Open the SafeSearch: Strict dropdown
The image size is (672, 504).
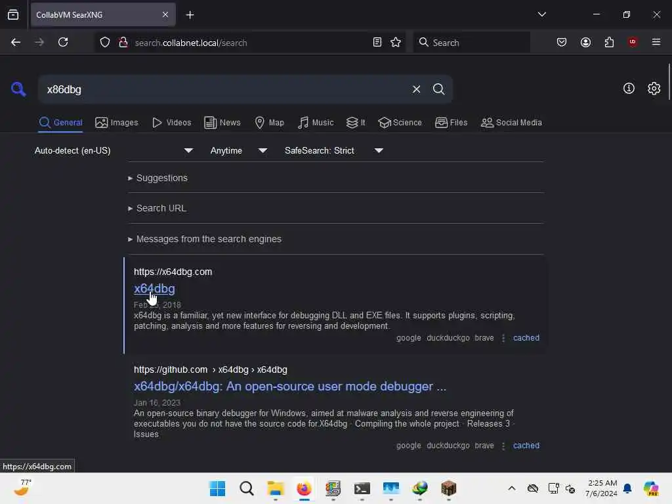tap(334, 151)
